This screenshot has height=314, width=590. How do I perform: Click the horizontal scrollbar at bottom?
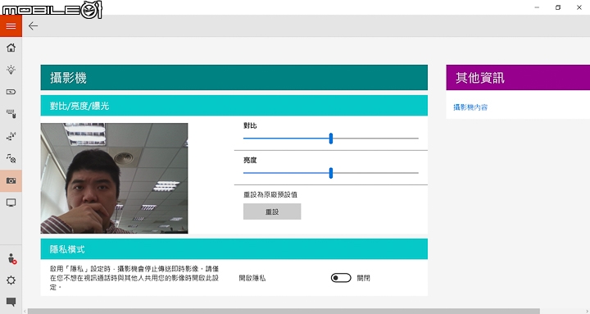[x=284, y=312]
